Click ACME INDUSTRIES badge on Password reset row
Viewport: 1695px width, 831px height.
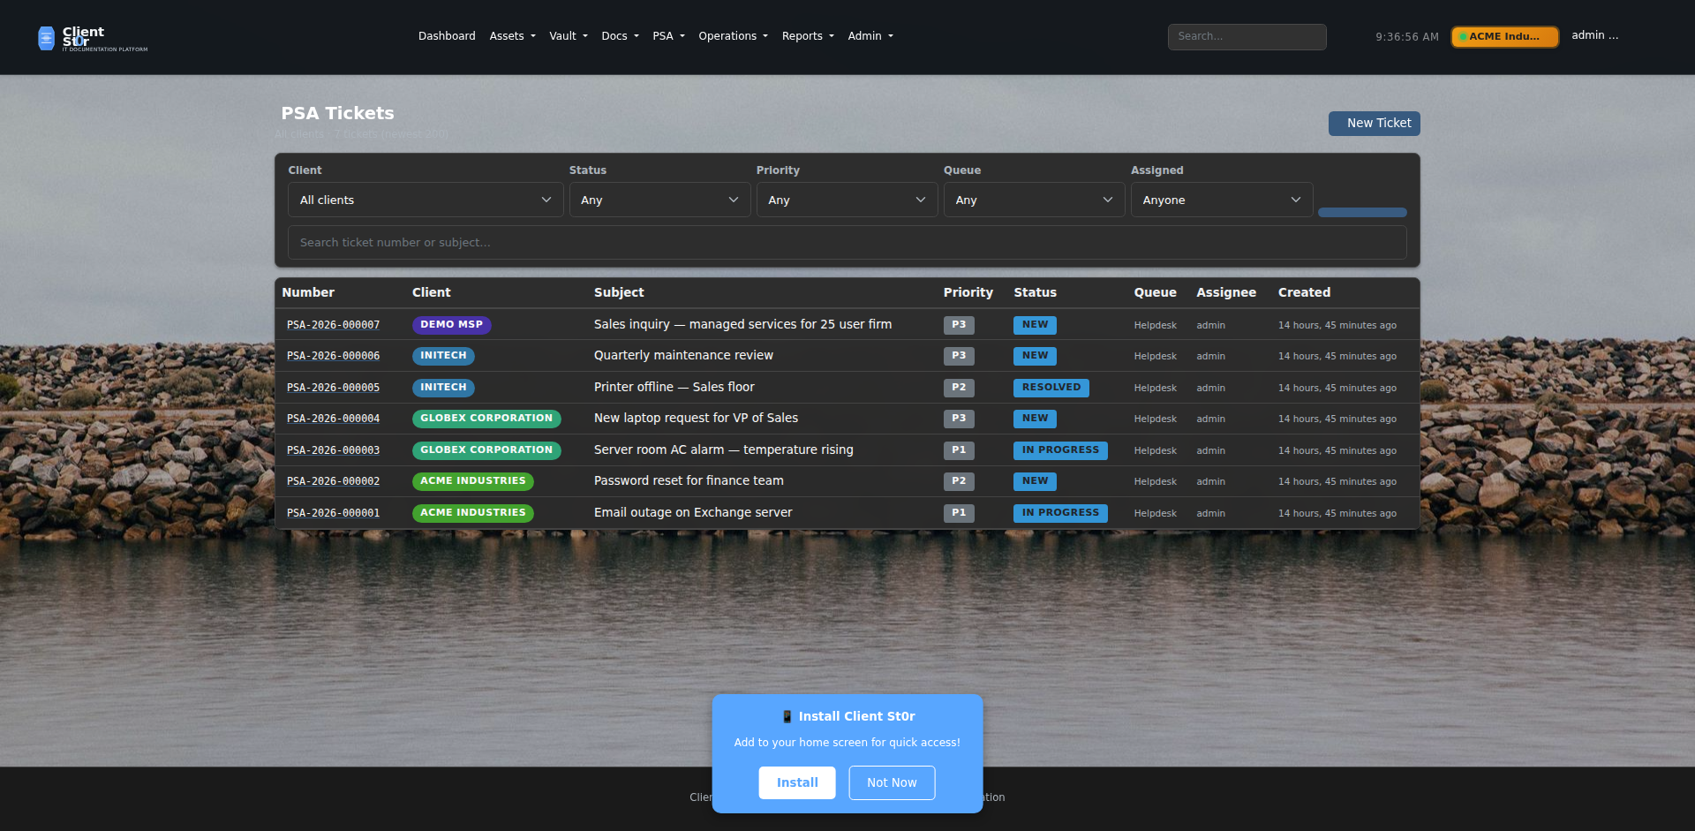click(473, 481)
